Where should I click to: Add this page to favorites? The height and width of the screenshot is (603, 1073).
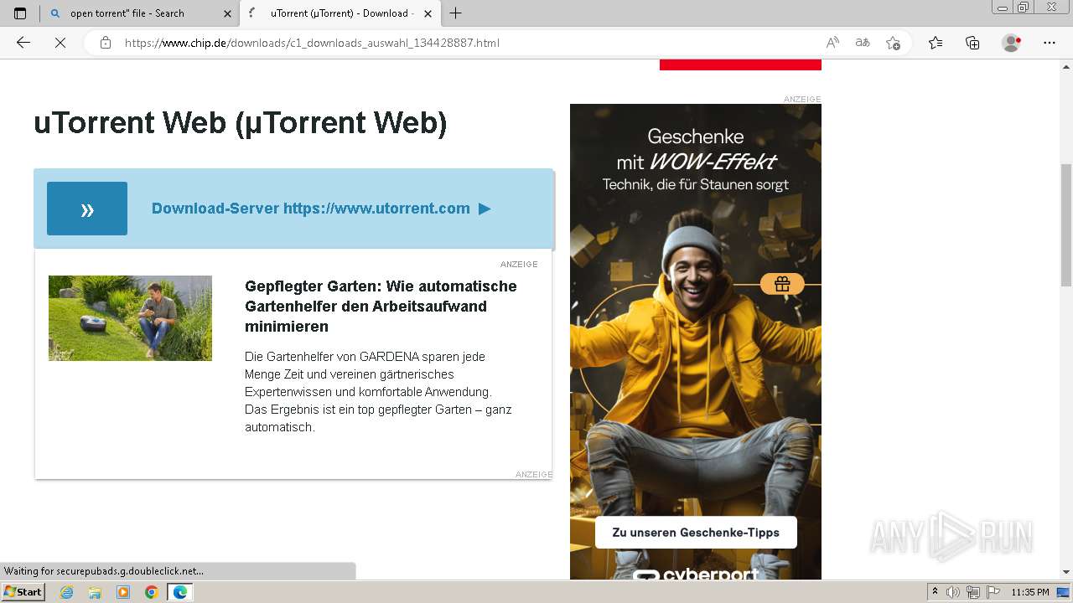tap(893, 43)
